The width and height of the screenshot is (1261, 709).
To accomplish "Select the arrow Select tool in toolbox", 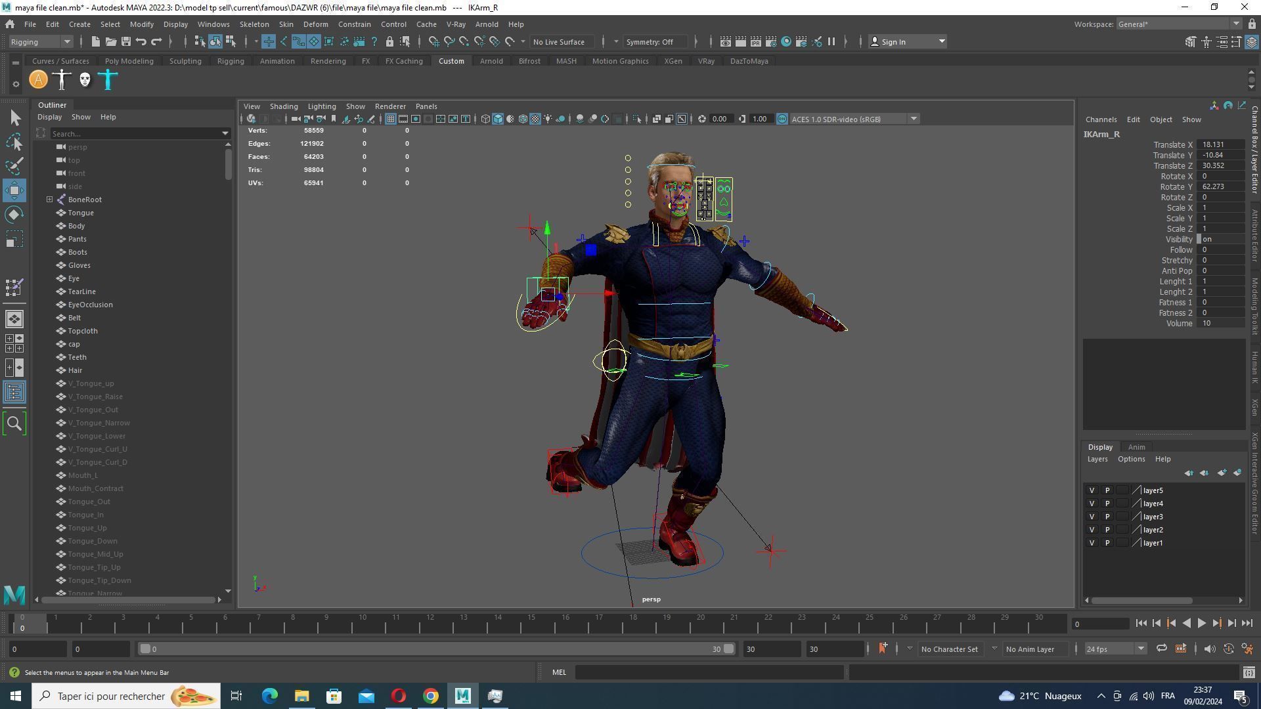I will click(x=14, y=118).
